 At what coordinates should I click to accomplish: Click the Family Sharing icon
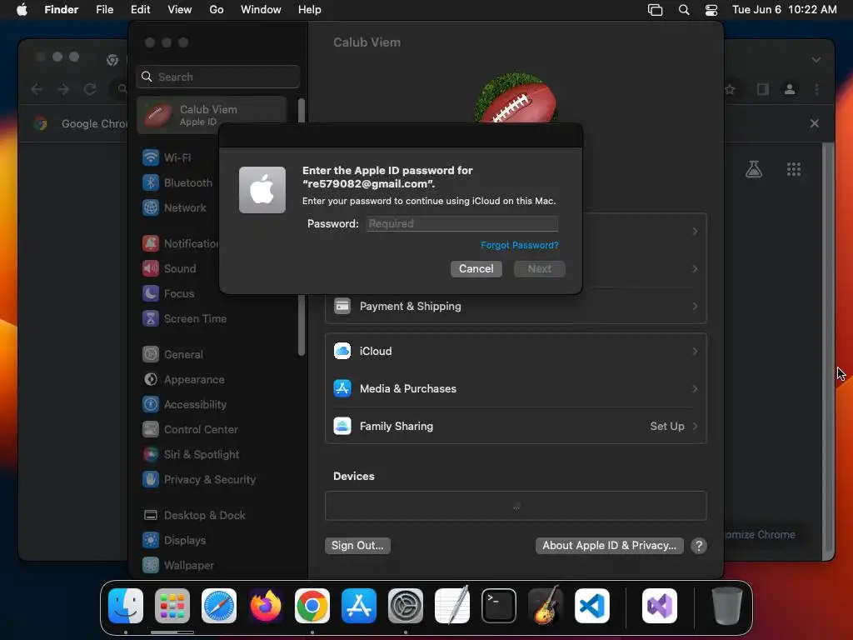(x=342, y=426)
